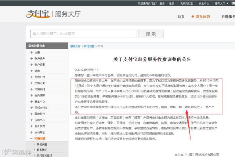Image resolution: width=235 pixels, height=157 pixels.
Task: Click 注册 in the top bar
Action: pyautogui.click(x=171, y=3)
